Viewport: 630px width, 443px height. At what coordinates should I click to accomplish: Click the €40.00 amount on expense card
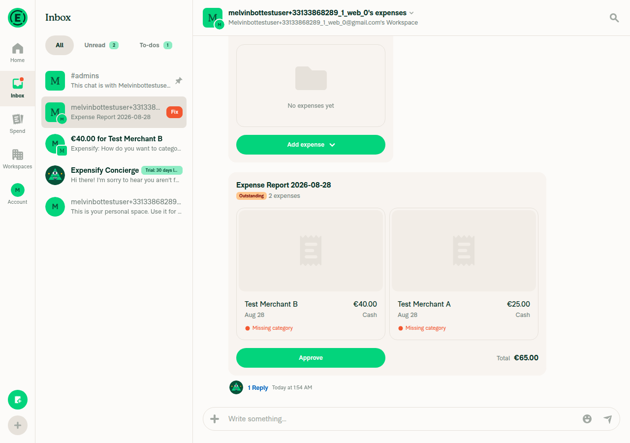point(365,304)
